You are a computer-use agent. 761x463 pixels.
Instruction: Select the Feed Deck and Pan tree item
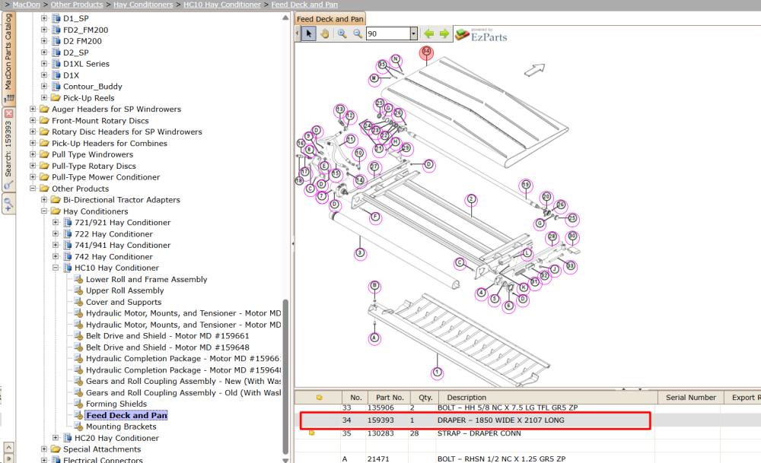pos(126,416)
